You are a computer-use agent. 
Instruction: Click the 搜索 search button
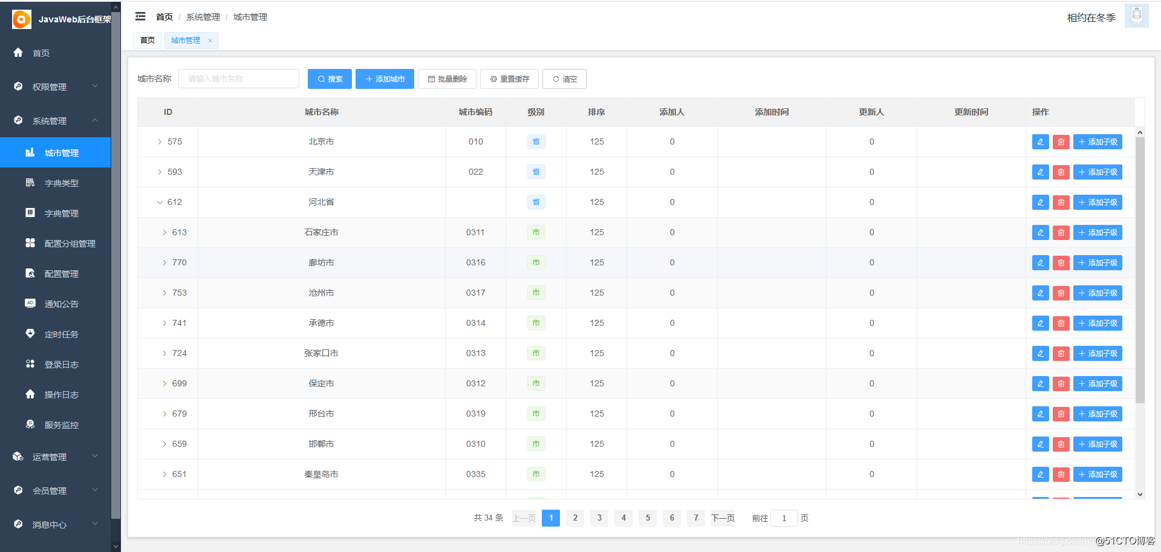tap(330, 79)
